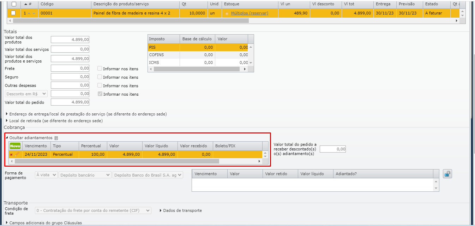Enable Informar nos itens for Seguro
This screenshot has height=226, width=475.
tap(100, 77)
